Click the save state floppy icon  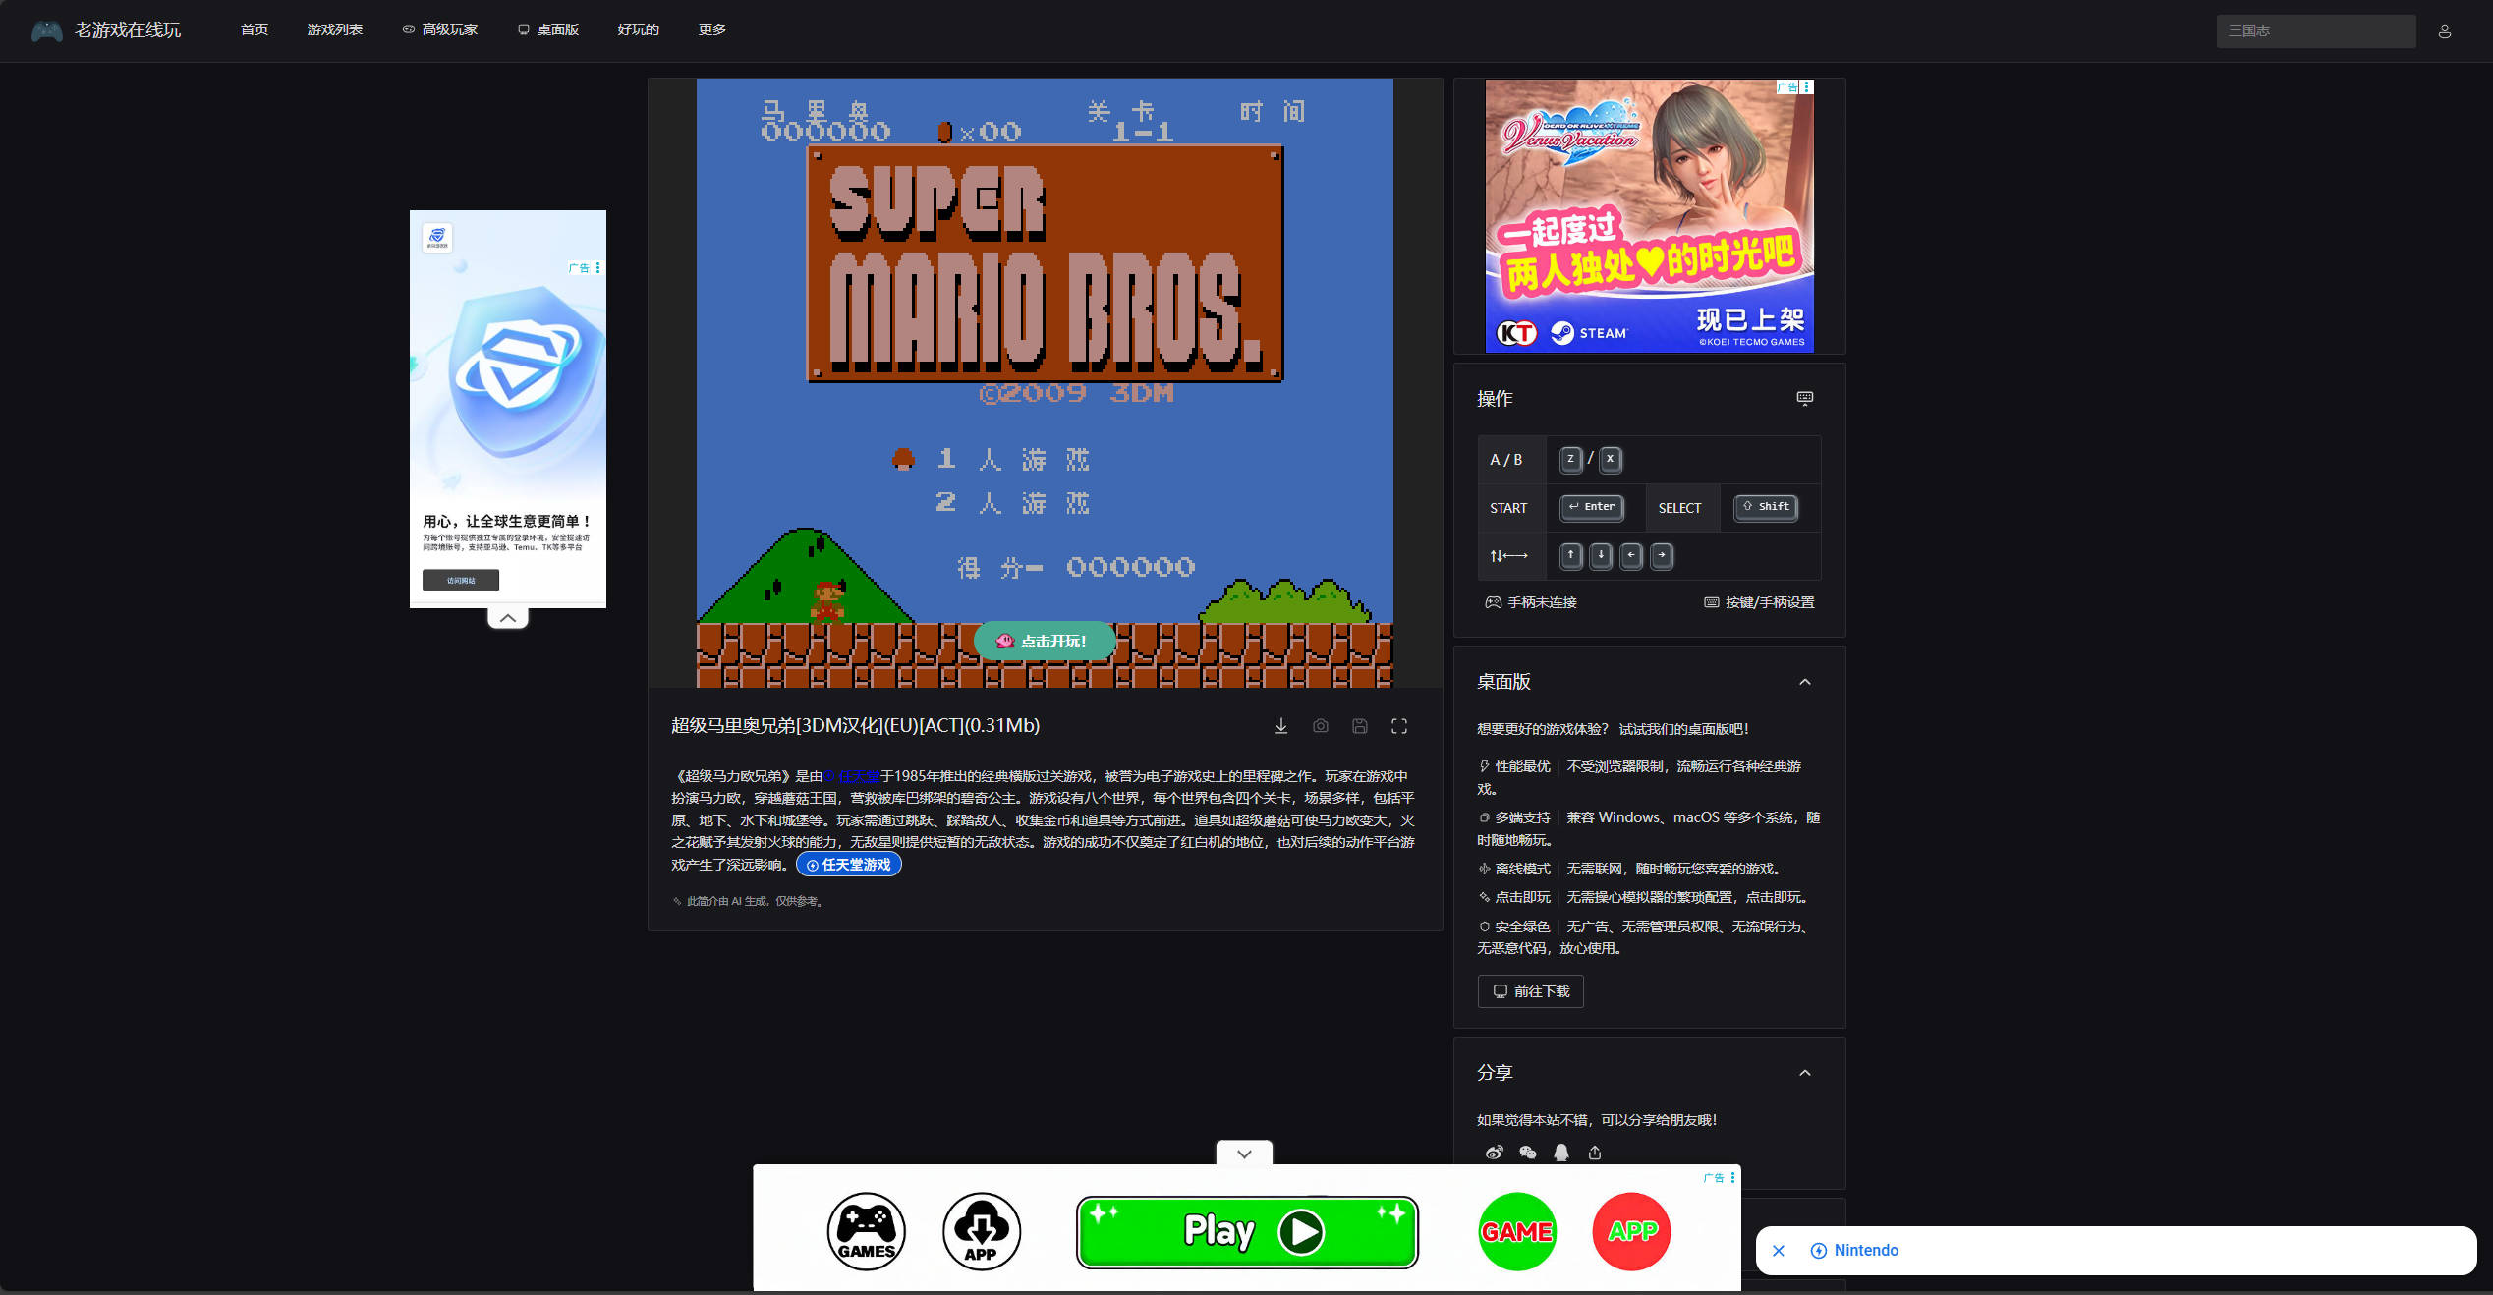coord(1360,726)
